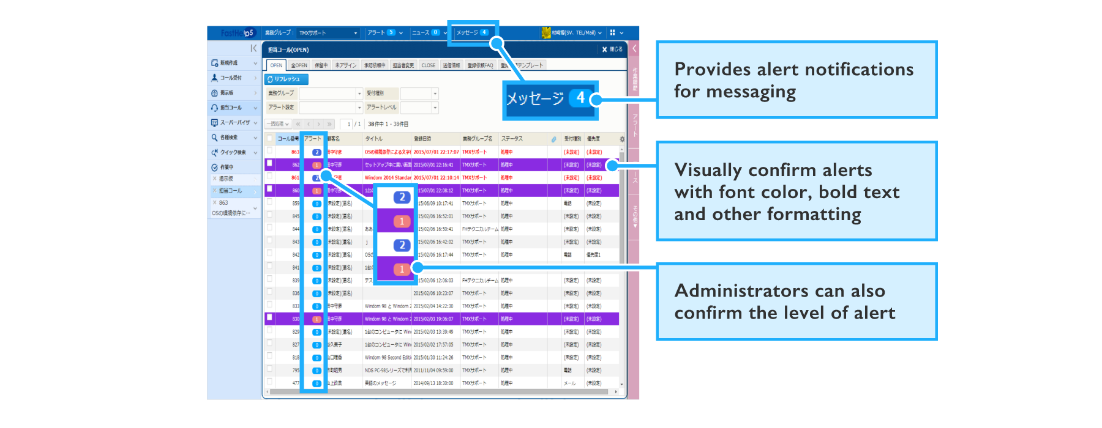This screenshot has width=1102, height=428.
Task: Select the 担当コール headset icon
Action: click(x=215, y=108)
